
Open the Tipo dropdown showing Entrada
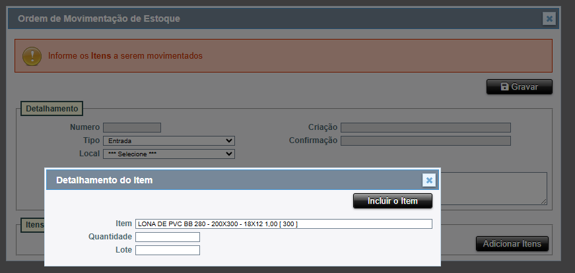(x=169, y=140)
